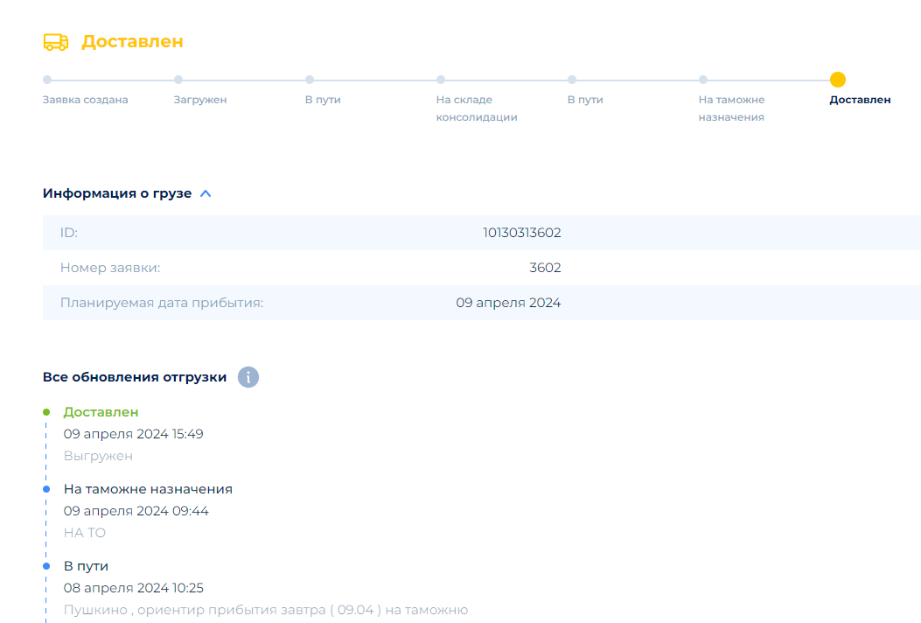The height and width of the screenshot is (623, 921).
Task: Click the progress dot above "Заявка создана"
Action: (x=47, y=80)
